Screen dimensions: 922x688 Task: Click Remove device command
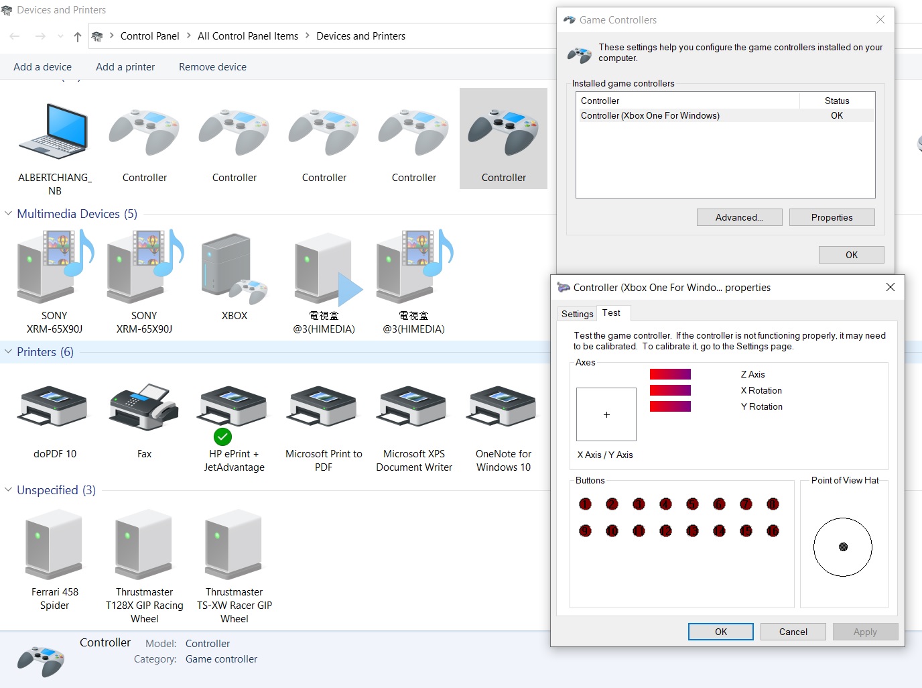pos(212,67)
